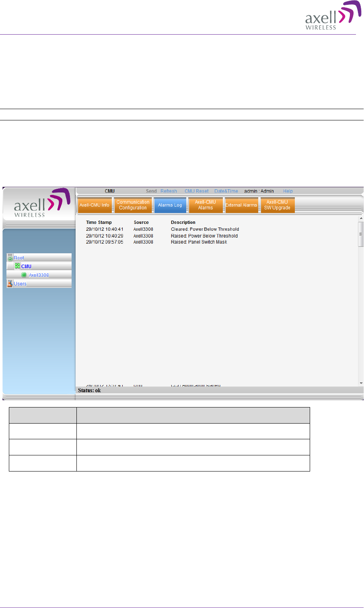Open the Users tree item

coord(20,284)
